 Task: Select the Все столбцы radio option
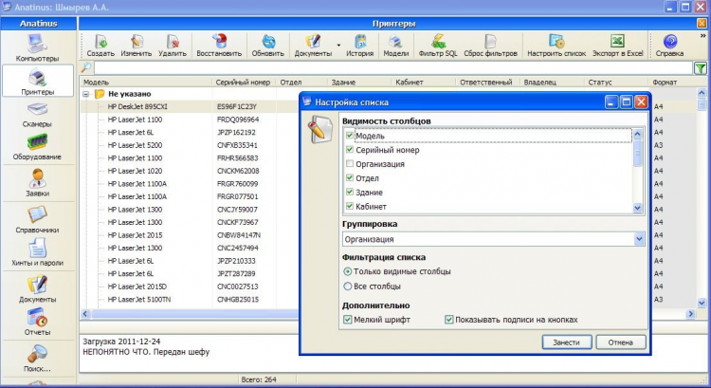(x=348, y=286)
